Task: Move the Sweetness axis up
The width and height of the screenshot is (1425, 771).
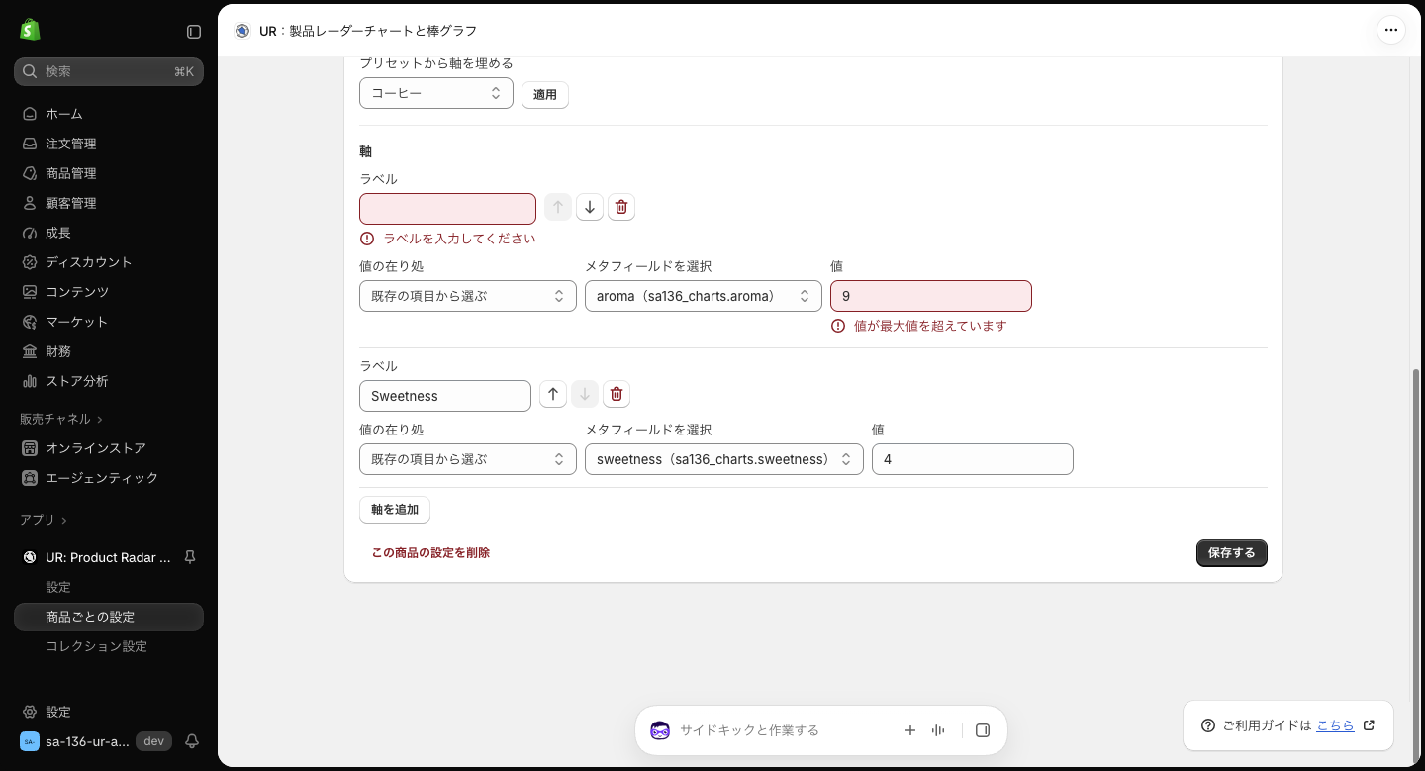Action: click(x=553, y=394)
